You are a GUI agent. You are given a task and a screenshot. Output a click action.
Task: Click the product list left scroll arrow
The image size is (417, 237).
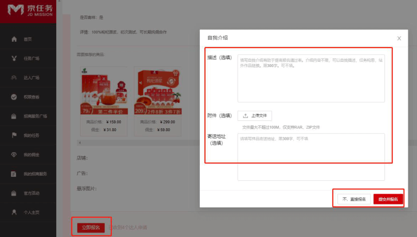point(80,143)
